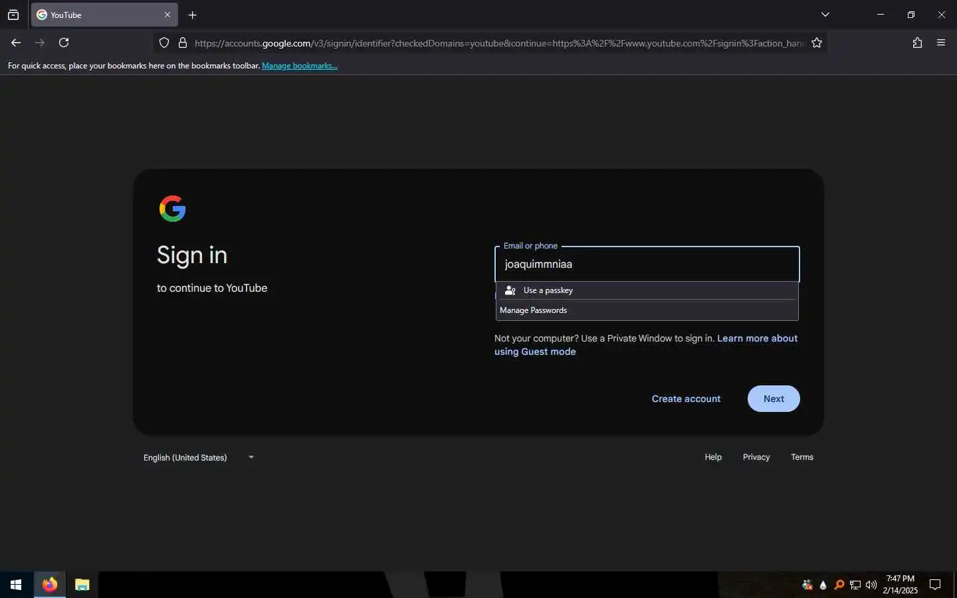The height and width of the screenshot is (598, 957).
Task: Expand the English (United States) language dropdown
Action: click(x=199, y=457)
